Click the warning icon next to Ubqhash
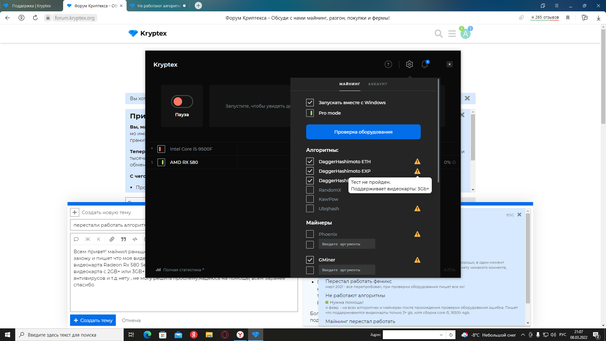 pyautogui.click(x=417, y=208)
